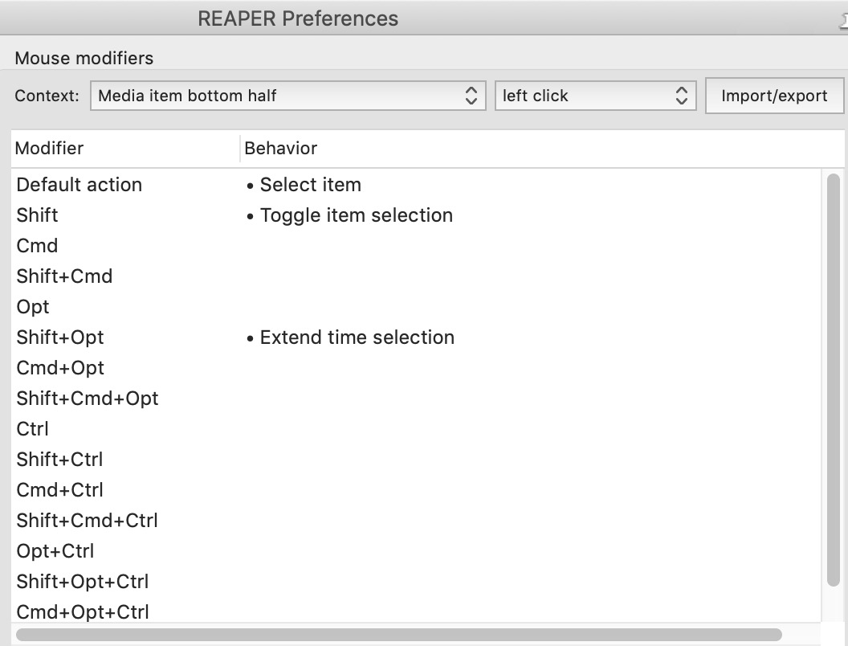Open the left click dropdown
The width and height of the screenshot is (848, 646).
[595, 96]
